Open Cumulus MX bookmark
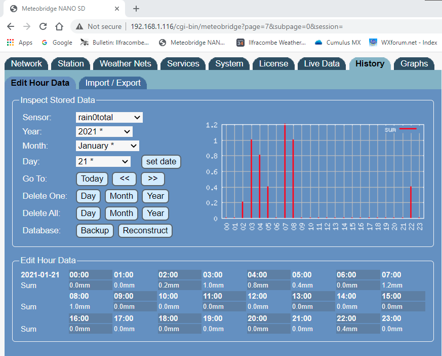Image resolution: width=442 pixels, height=356 pixels. point(338,43)
